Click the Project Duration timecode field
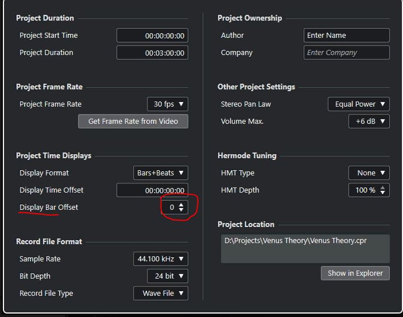 pyautogui.click(x=152, y=53)
